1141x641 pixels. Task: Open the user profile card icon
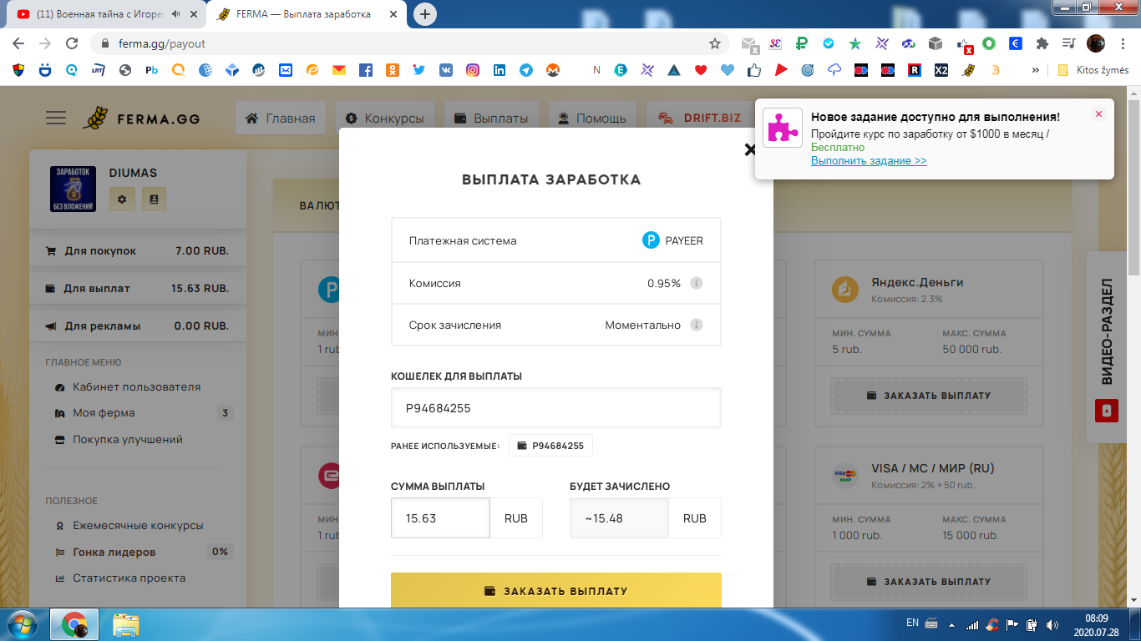click(154, 199)
